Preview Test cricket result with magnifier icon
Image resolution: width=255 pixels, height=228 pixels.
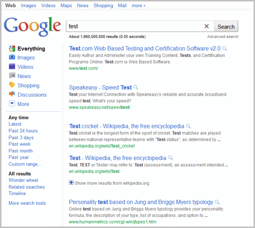click(x=188, y=126)
